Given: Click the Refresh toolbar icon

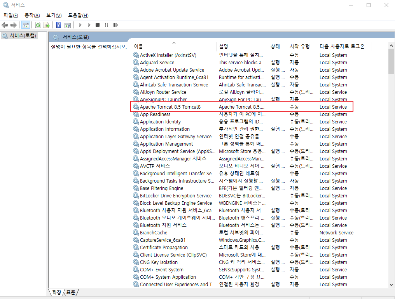Looking at the screenshot, I should pos(38,25).
